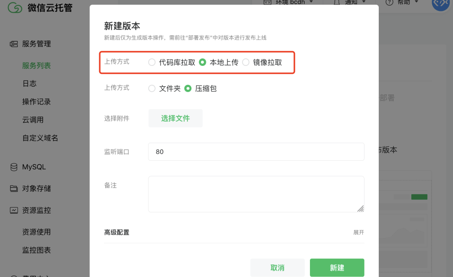Select the 代码库拉取 radio option
The height and width of the screenshot is (277, 453).
click(x=152, y=63)
